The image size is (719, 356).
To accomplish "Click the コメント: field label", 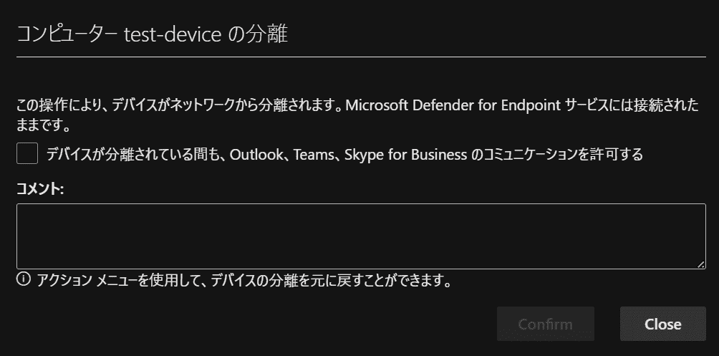I will pyautogui.click(x=41, y=189).
